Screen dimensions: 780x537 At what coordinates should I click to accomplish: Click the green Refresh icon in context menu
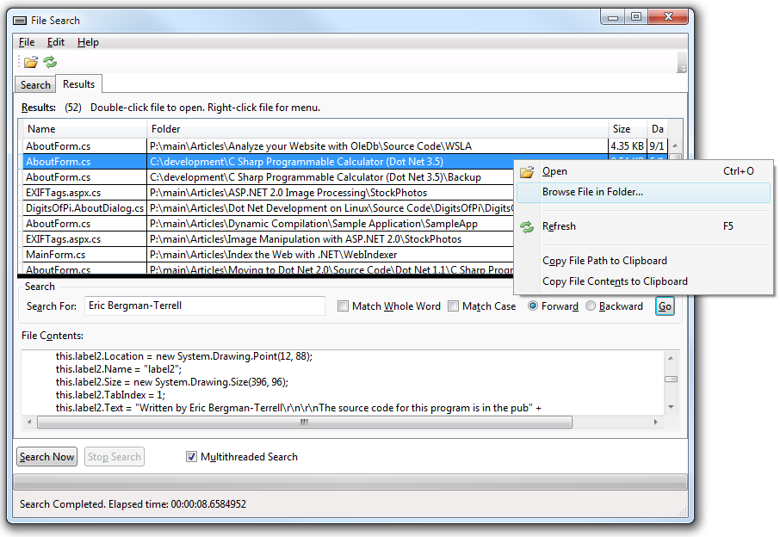(x=527, y=226)
